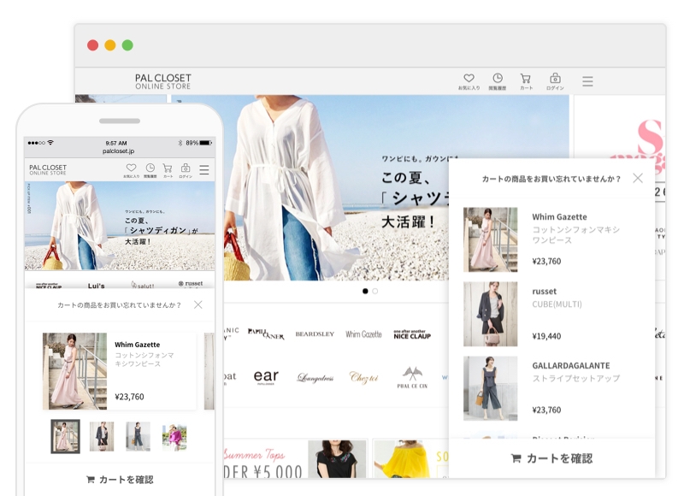The height and width of the screenshot is (496, 684).
Task: Click the カートを確認 button in the popup
Action: click(556, 458)
